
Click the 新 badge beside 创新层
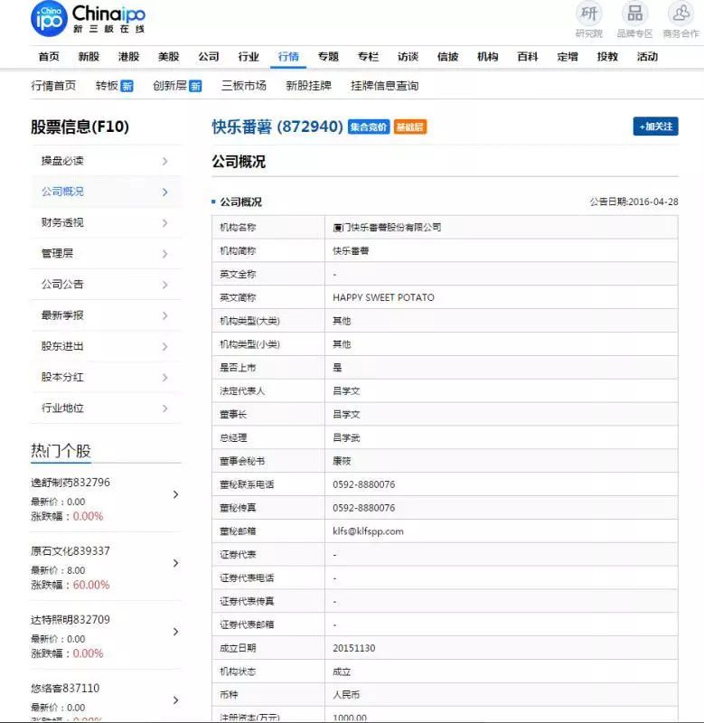coord(195,86)
